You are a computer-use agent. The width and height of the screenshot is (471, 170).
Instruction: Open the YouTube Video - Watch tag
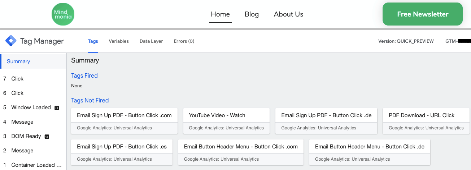click(226, 120)
